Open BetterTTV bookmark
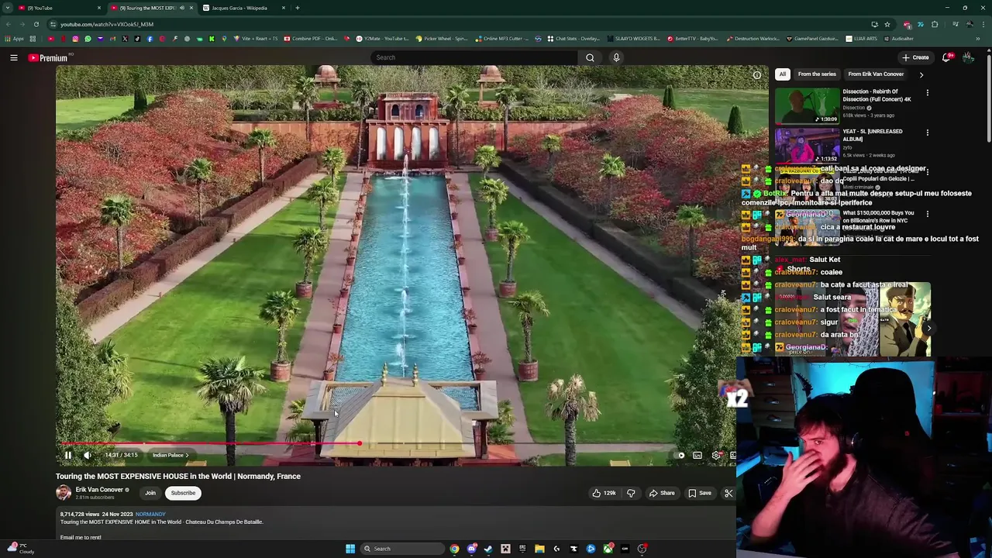Viewport: 992px width, 558px height. pos(694,39)
